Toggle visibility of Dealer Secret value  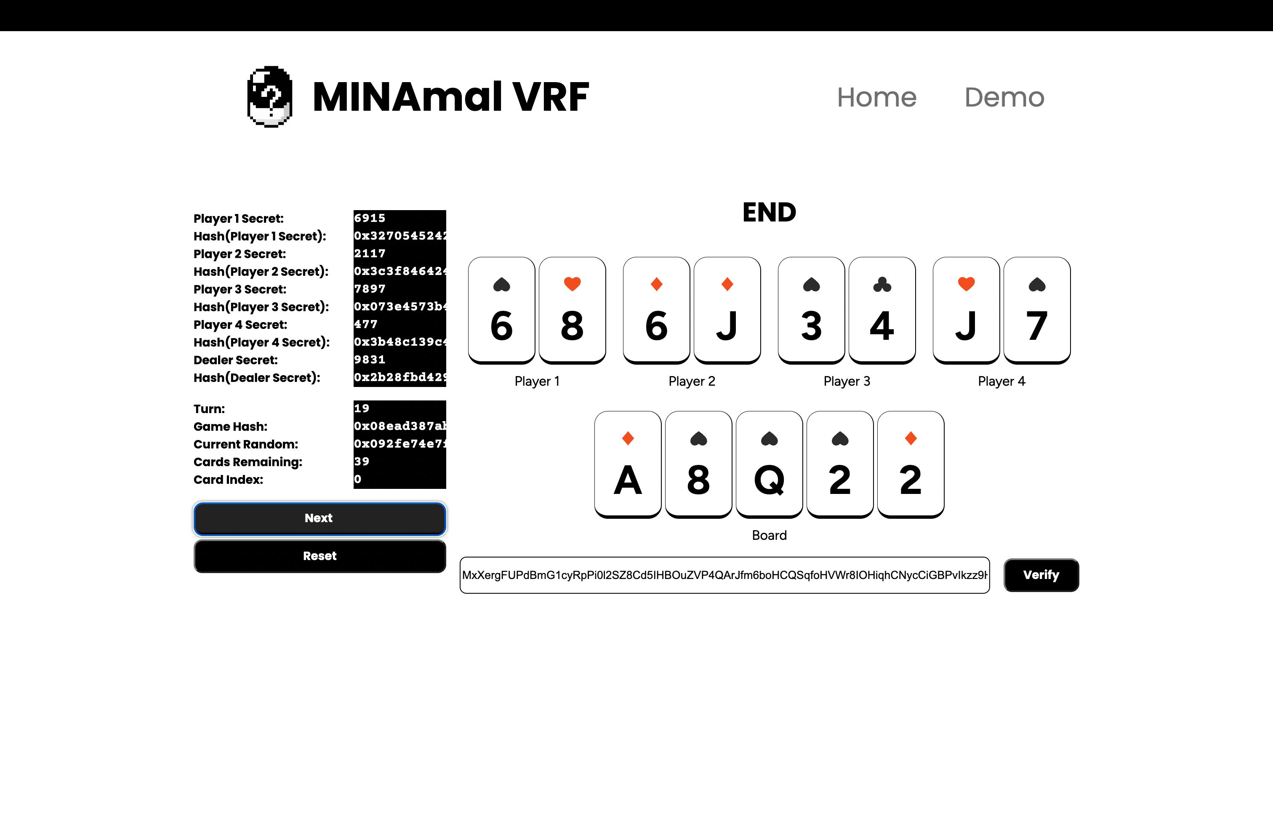pos(398,360)
